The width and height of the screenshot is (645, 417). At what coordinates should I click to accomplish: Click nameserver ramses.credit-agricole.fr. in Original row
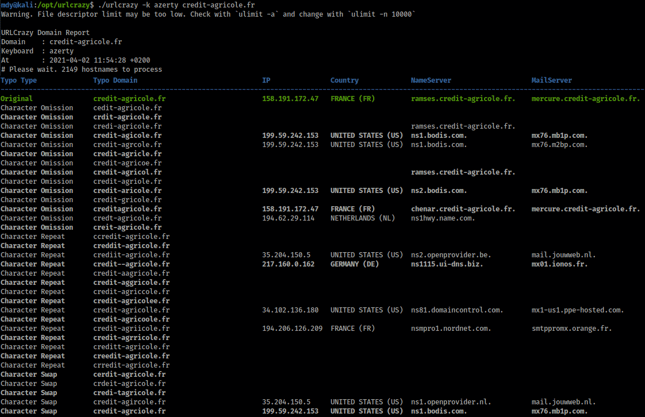click(x=463, y=99)
